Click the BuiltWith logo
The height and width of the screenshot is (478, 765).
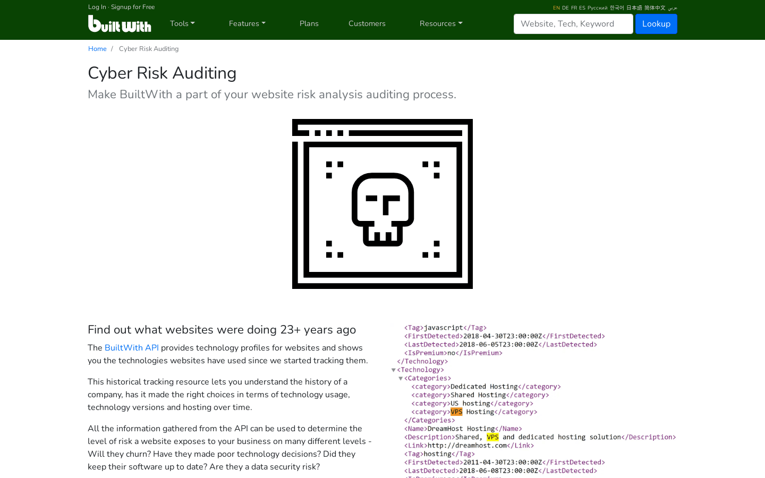(x=120, y=23)
